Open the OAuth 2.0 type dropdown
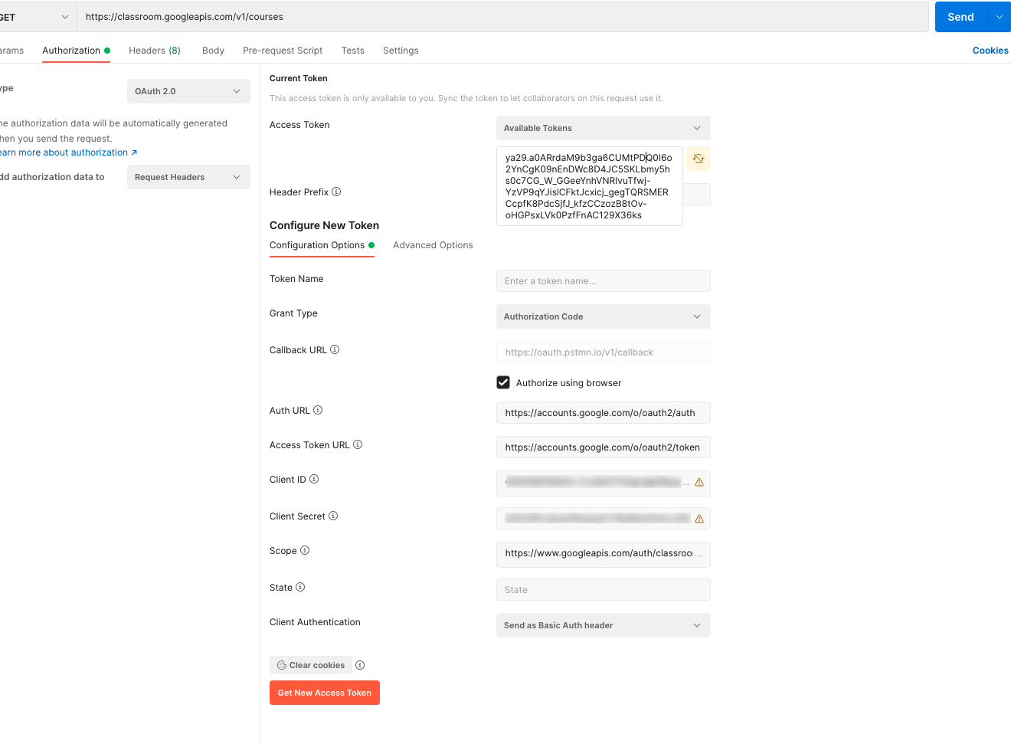This screenshot has height=744, width=1011. (x=188, y=91)
